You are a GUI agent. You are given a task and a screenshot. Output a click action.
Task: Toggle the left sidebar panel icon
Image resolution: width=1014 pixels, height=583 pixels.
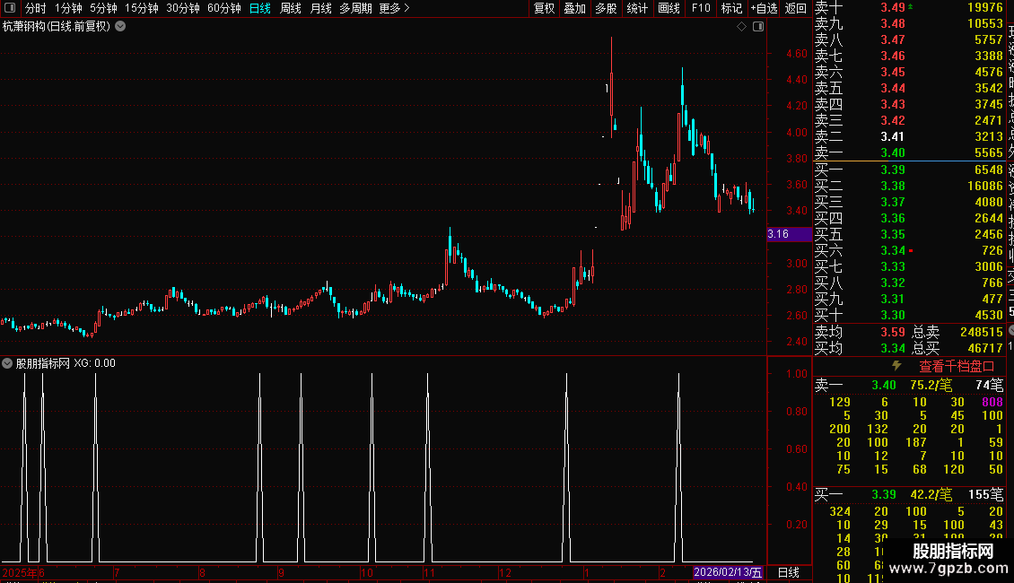pos(10,8)
